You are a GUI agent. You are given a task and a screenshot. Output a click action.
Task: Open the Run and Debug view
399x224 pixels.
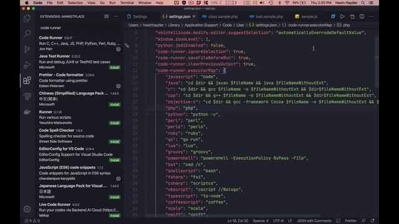(x=27, y=65)
